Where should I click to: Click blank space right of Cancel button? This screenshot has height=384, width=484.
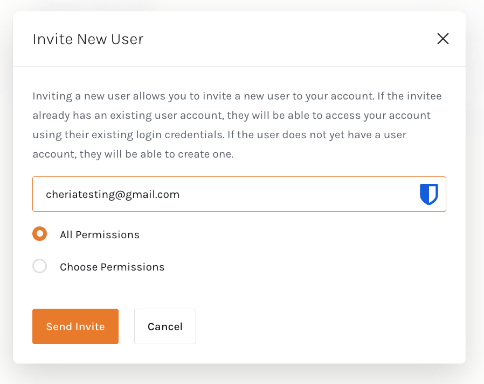click(323, 326)
